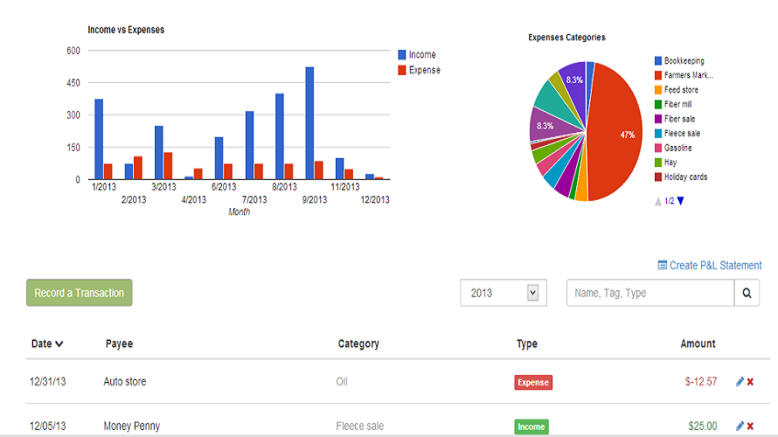Open Create P&L Statement link
The height and width of the screenshot is (437, 778).
pos(709,265)
